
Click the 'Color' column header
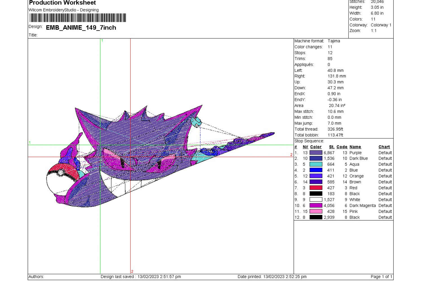click(316, 147)
